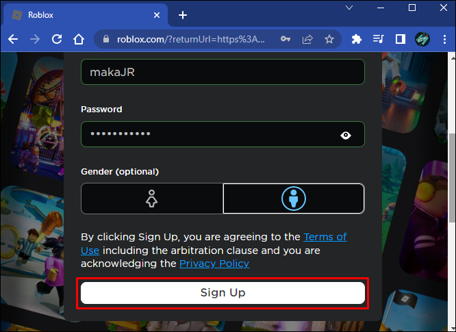Toggle the browser side panel

[x=401, y=39]
